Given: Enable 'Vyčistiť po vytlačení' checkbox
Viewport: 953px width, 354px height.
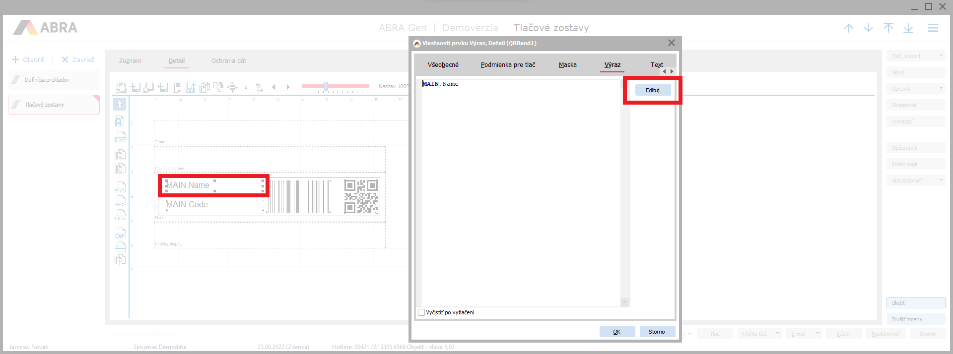Looking at the screenshot, I should [421, 312].
